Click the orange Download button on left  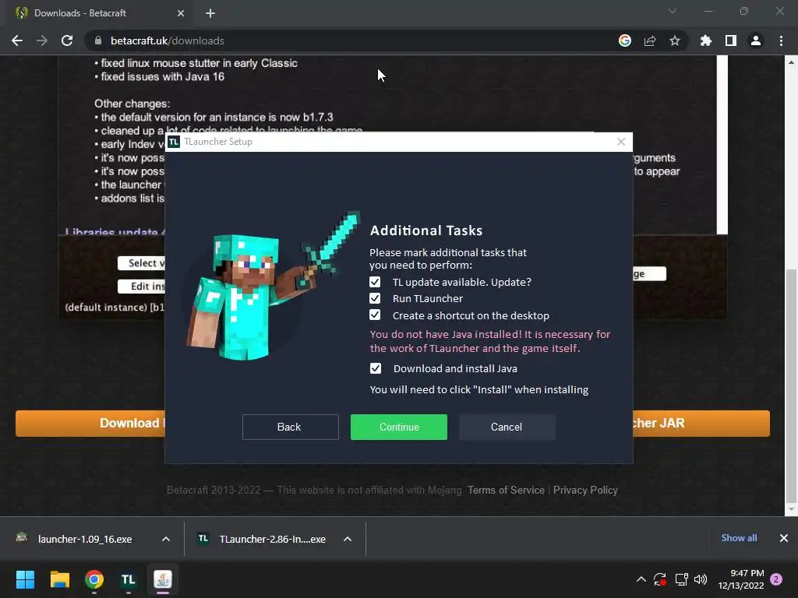point(90,423)
